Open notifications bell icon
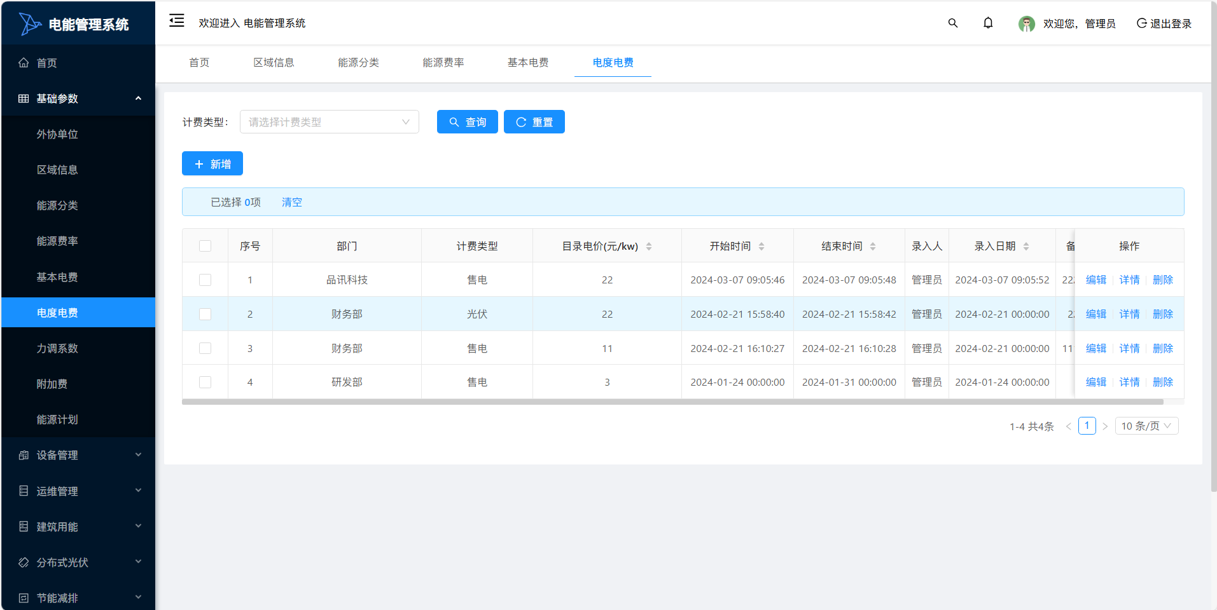1217x610 pixels. click(x=988, y=23)
